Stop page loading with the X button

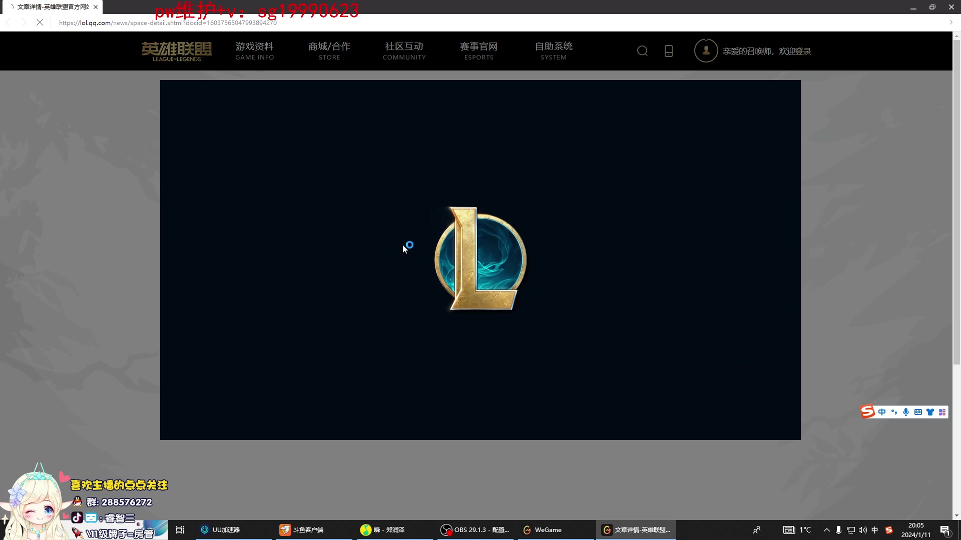(40, 22)
